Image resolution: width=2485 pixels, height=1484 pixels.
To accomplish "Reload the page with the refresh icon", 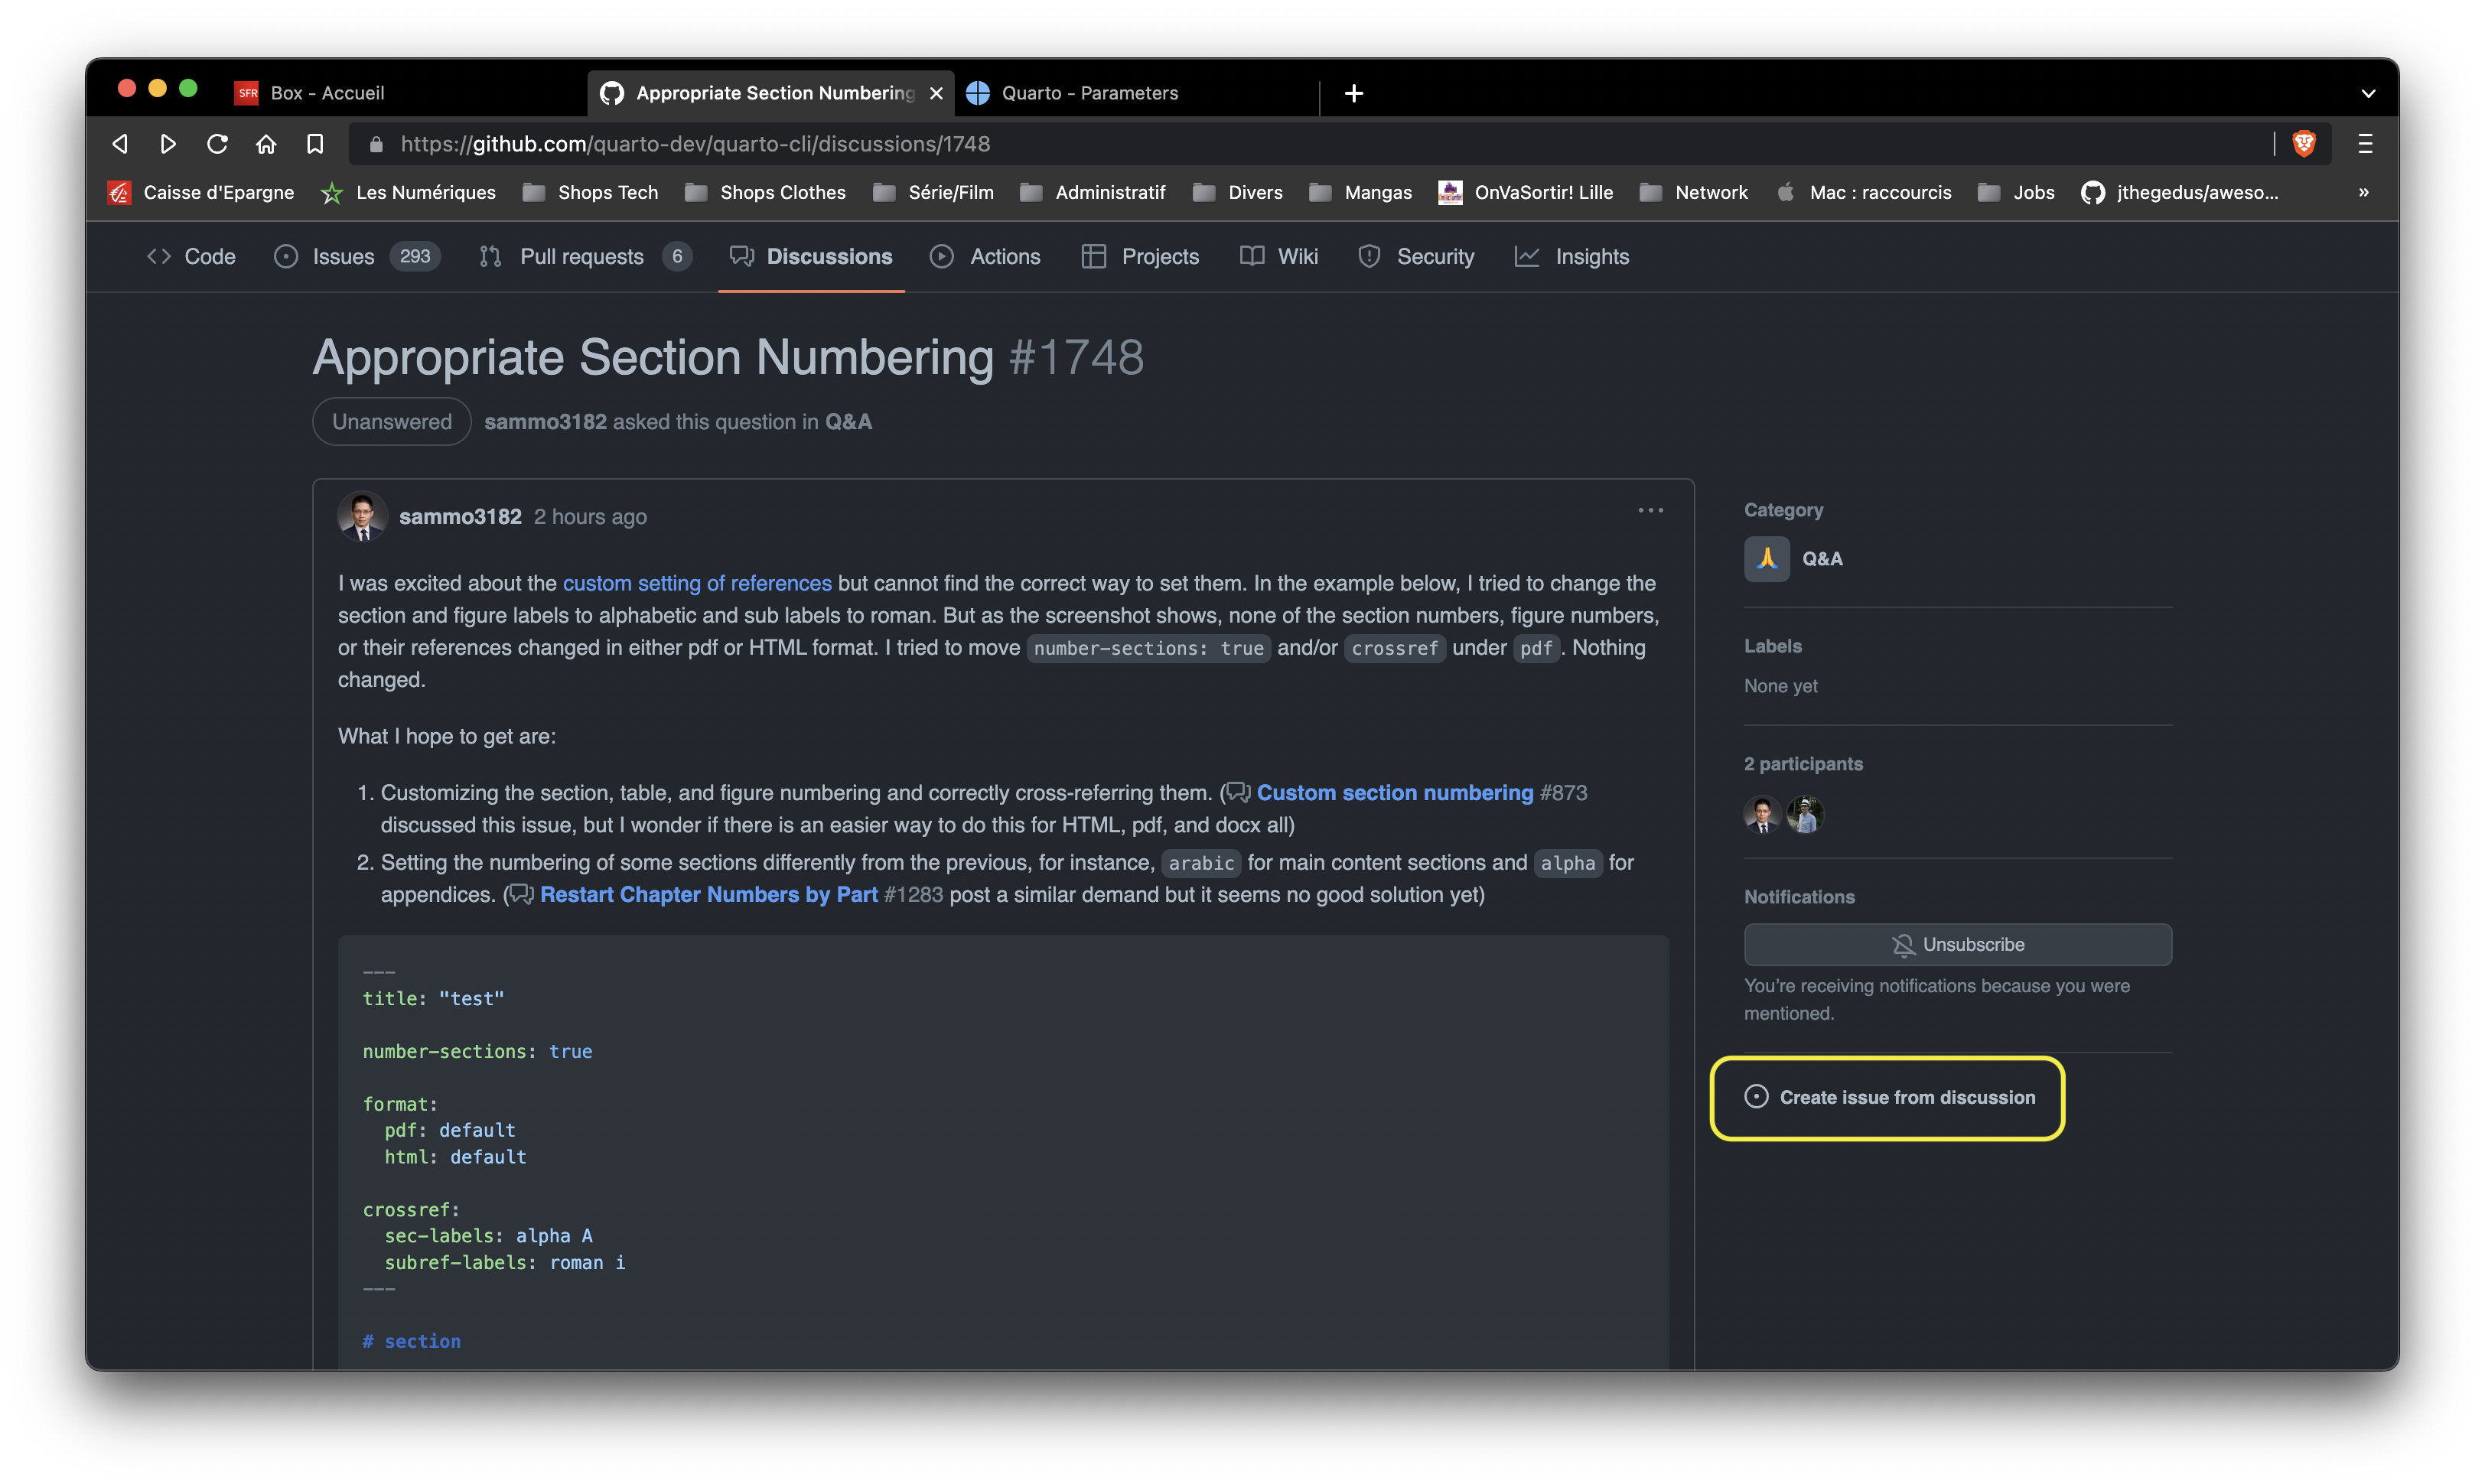I will point(217,144).
